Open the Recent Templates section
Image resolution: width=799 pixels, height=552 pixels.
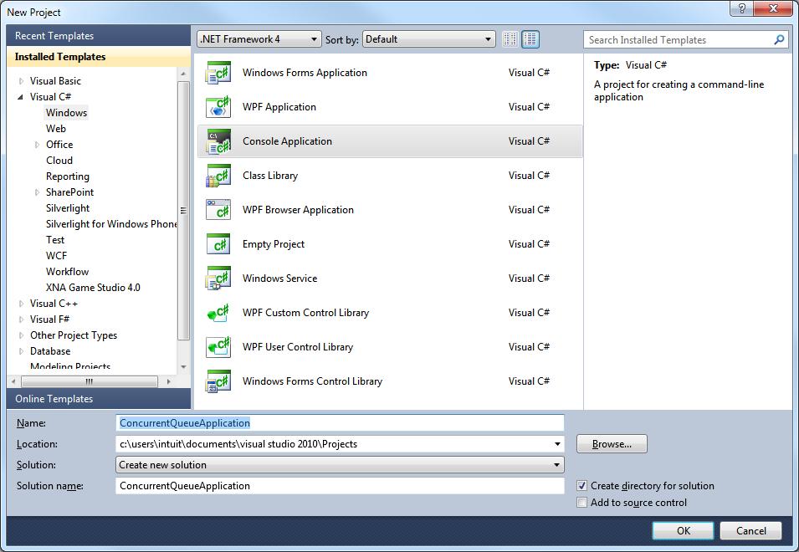coord(99,36)
